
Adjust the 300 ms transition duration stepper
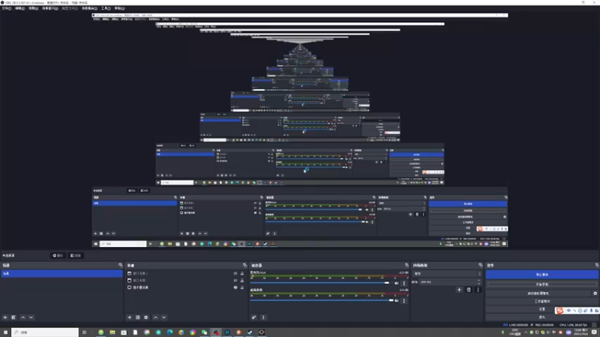[x=478, y=282]
